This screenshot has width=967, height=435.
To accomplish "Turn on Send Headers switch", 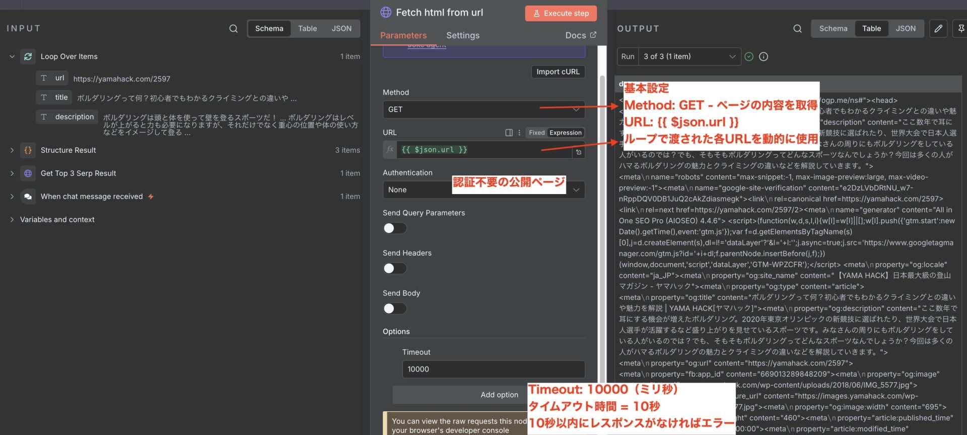I will coord(394,269).
